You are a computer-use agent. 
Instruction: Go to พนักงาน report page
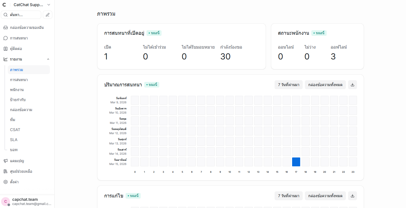click(17, 90)
